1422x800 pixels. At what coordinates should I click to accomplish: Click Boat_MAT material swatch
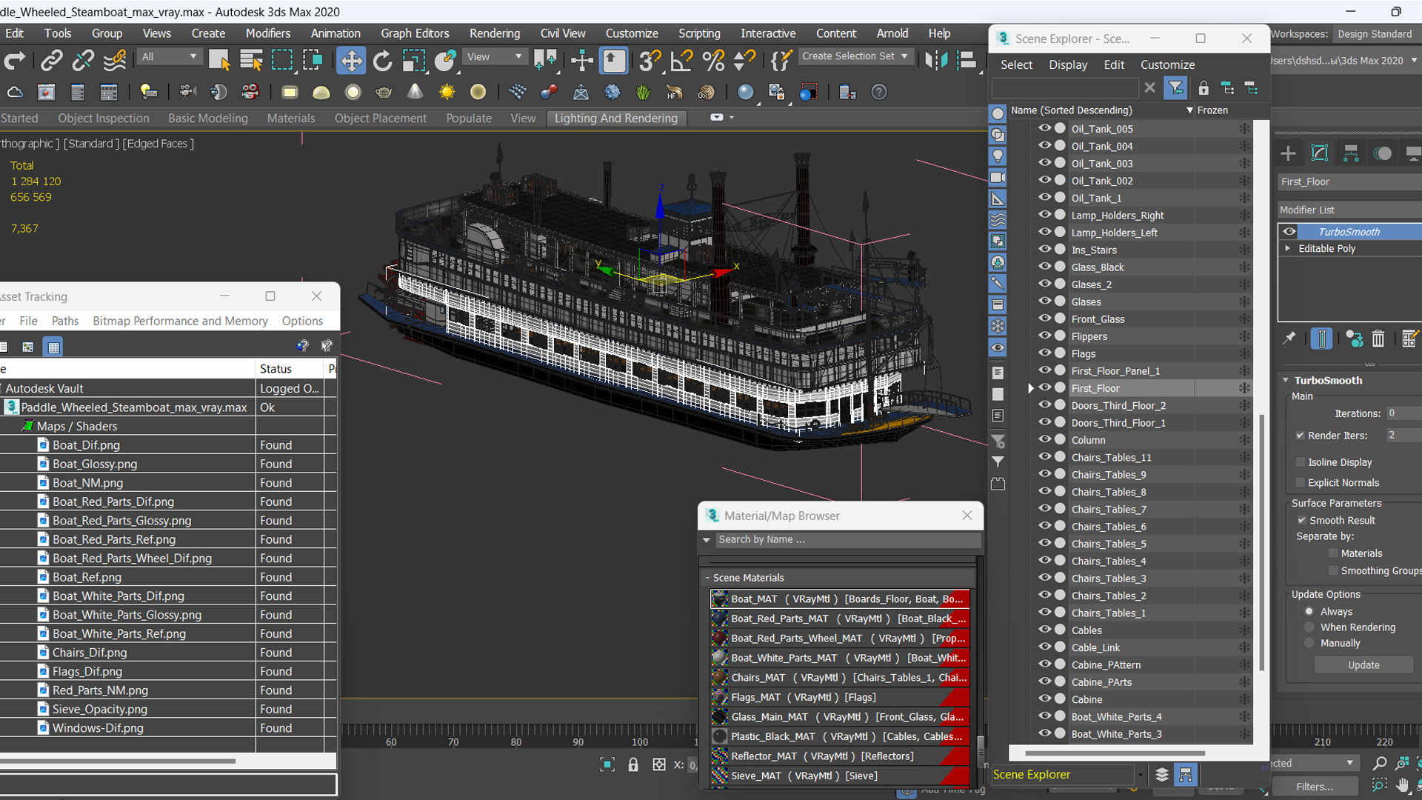(x=719, y=599)
